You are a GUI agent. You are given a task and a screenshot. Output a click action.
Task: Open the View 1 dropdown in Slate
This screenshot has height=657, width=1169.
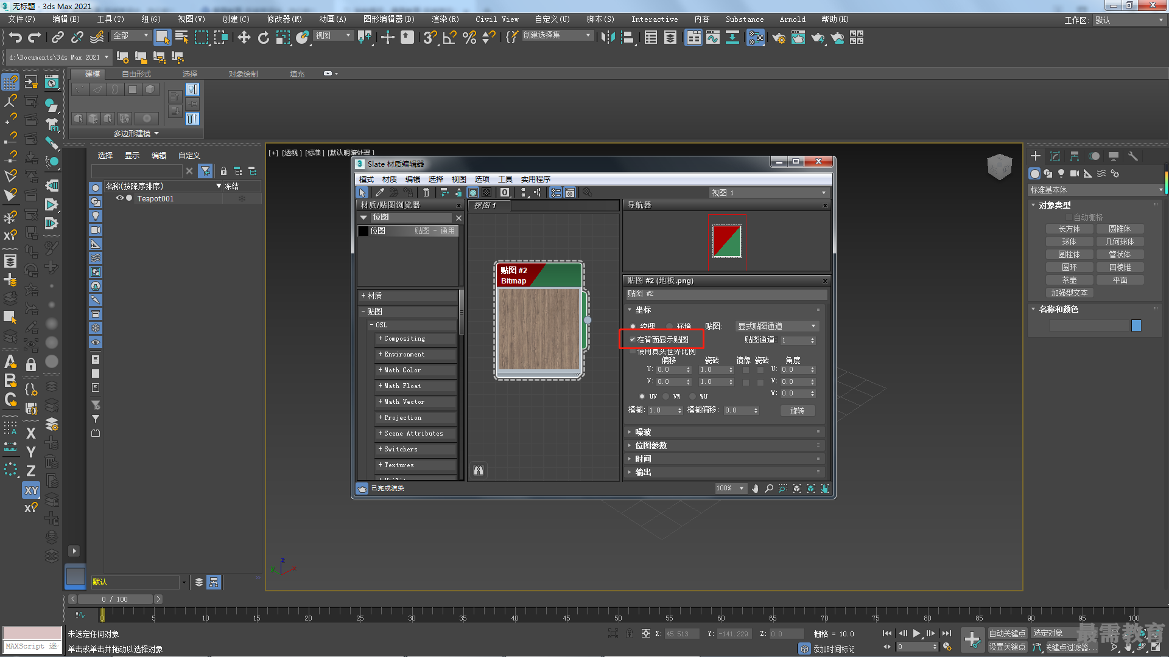pyautogui.click(x=769, y=193)
